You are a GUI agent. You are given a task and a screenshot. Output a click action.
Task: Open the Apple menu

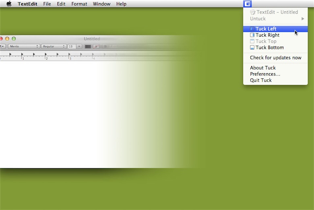[x=9, y=4]
